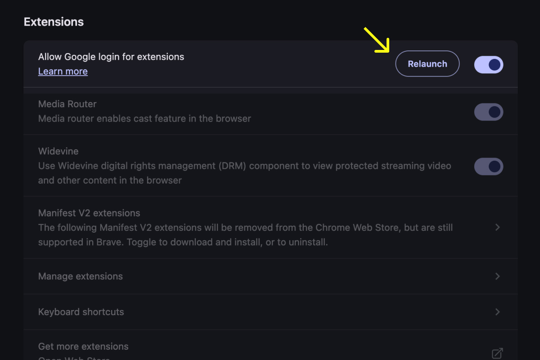Click the chevron next to Manifest V2 extensions
The image size is (540, 360).
(x=497, y=227)
